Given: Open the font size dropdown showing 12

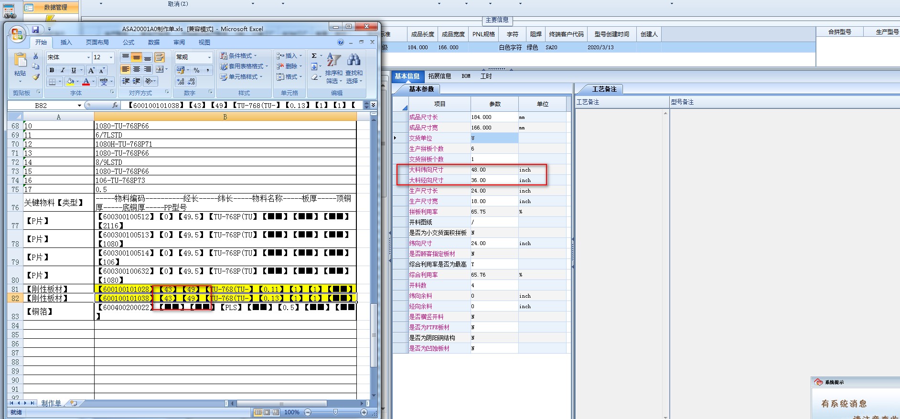Looking at the screenshot, I should point(111,57).
